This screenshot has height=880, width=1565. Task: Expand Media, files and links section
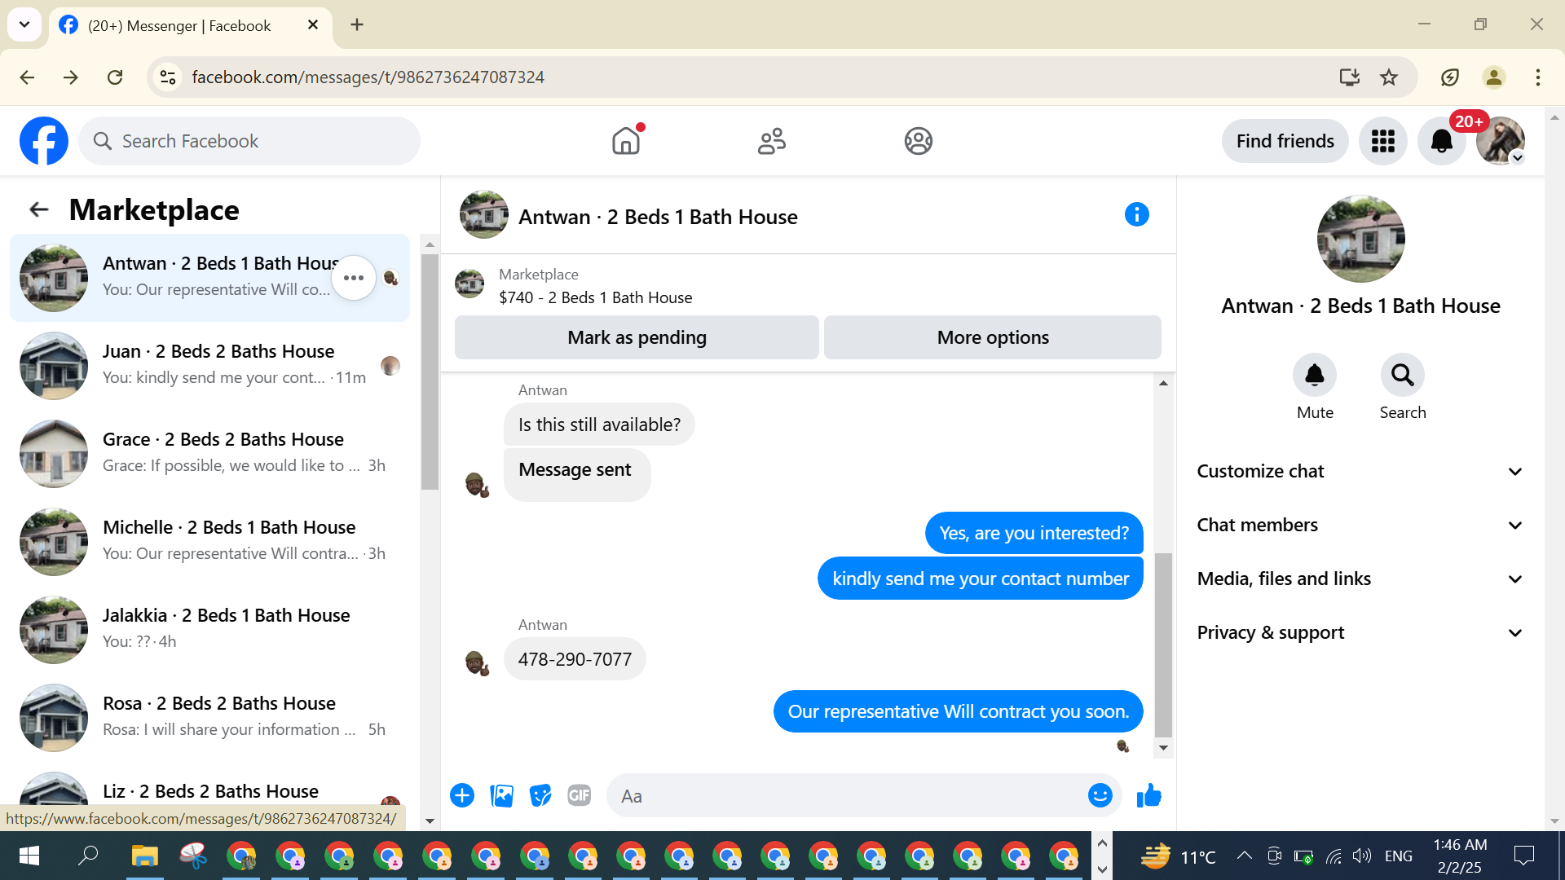click(1359, 579)
